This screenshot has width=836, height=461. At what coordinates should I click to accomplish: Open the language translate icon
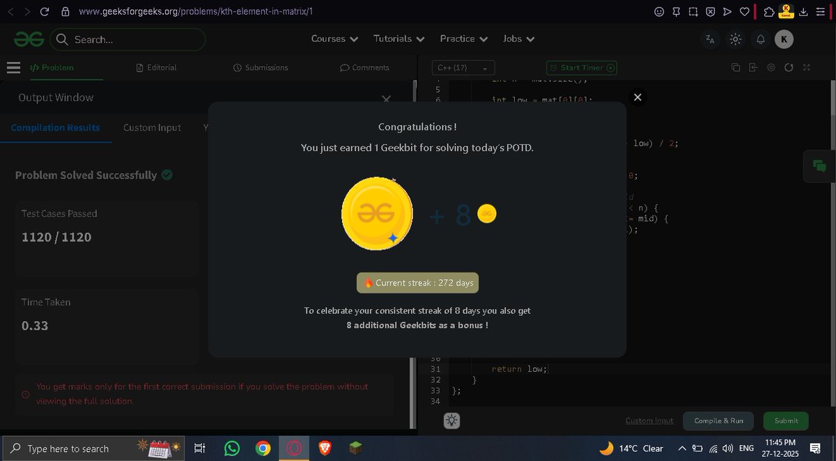point(710,40)
